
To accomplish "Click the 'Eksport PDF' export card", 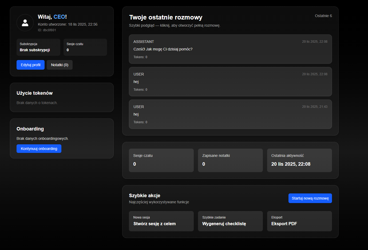I will pyautogui.click(x=299, y=221).
